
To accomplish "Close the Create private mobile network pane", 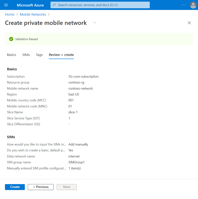I will click(x=189, y=23).
